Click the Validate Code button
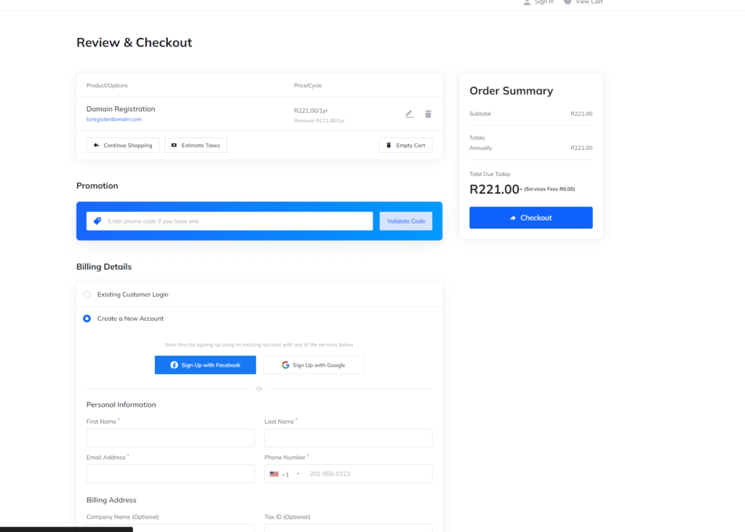Image resolution: width=745 pixels, height=532 pixels. pyautogui.click(x=406, y=221)
